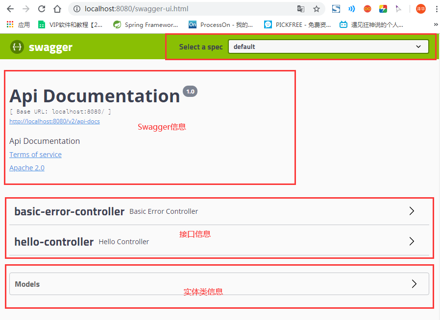Expand the basic-error-controller section
Screen dimensions: 440x320
click(x=219, y=211)
